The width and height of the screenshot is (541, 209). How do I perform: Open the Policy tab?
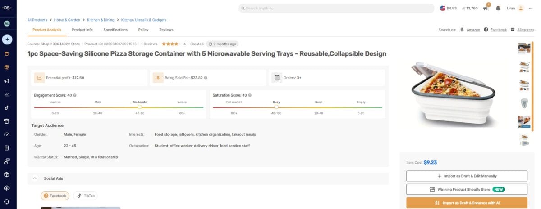(x=143, y=30)
